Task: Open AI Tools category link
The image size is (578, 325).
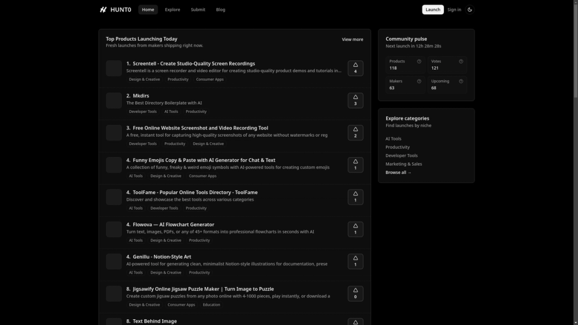Action: (x=393, y=139)
